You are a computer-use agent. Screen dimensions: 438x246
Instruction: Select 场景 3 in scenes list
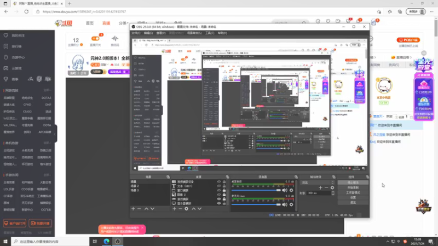coord(135,190)
